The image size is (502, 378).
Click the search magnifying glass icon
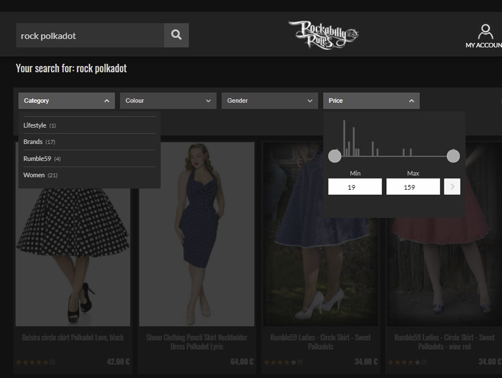(175, 35)
